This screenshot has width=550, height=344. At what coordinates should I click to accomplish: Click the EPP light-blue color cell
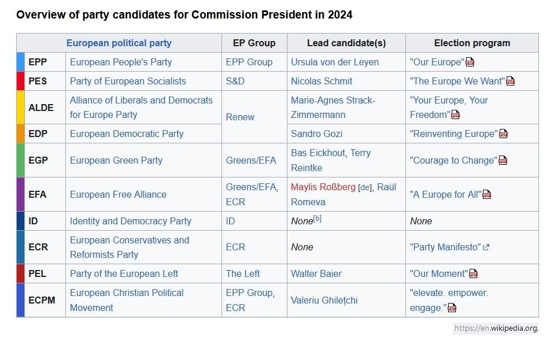(20, 62)
